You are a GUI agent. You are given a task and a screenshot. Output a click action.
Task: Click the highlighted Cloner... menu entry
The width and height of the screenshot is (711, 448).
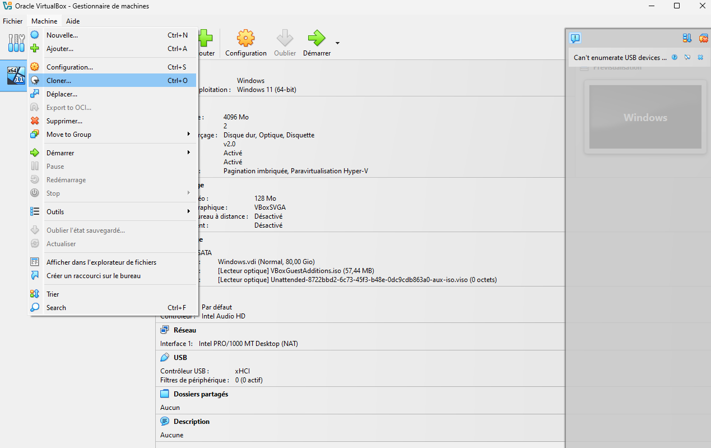pos(113,80)
